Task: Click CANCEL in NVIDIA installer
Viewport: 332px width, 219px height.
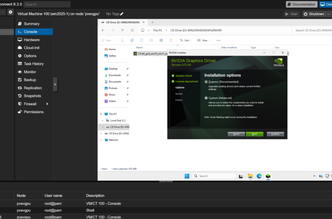Action: 275,134
